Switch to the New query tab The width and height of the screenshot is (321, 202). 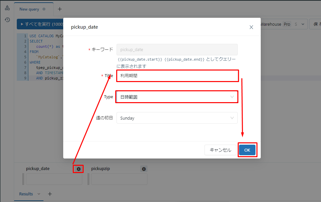pos(29,9)
